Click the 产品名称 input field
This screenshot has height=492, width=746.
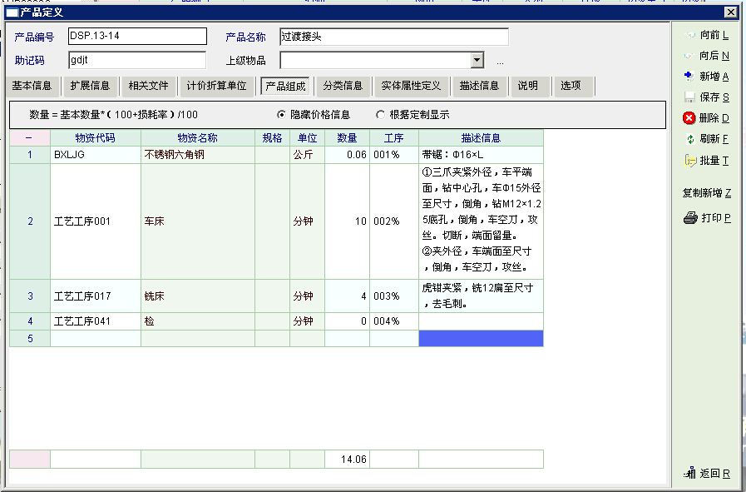[x=393, y=37]
